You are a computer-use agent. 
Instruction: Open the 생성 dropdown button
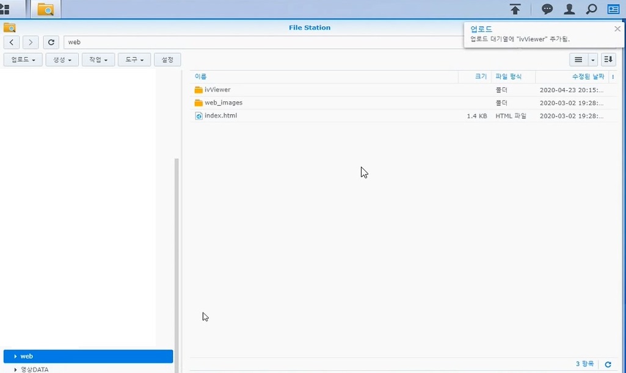click(x=62, y=60)
